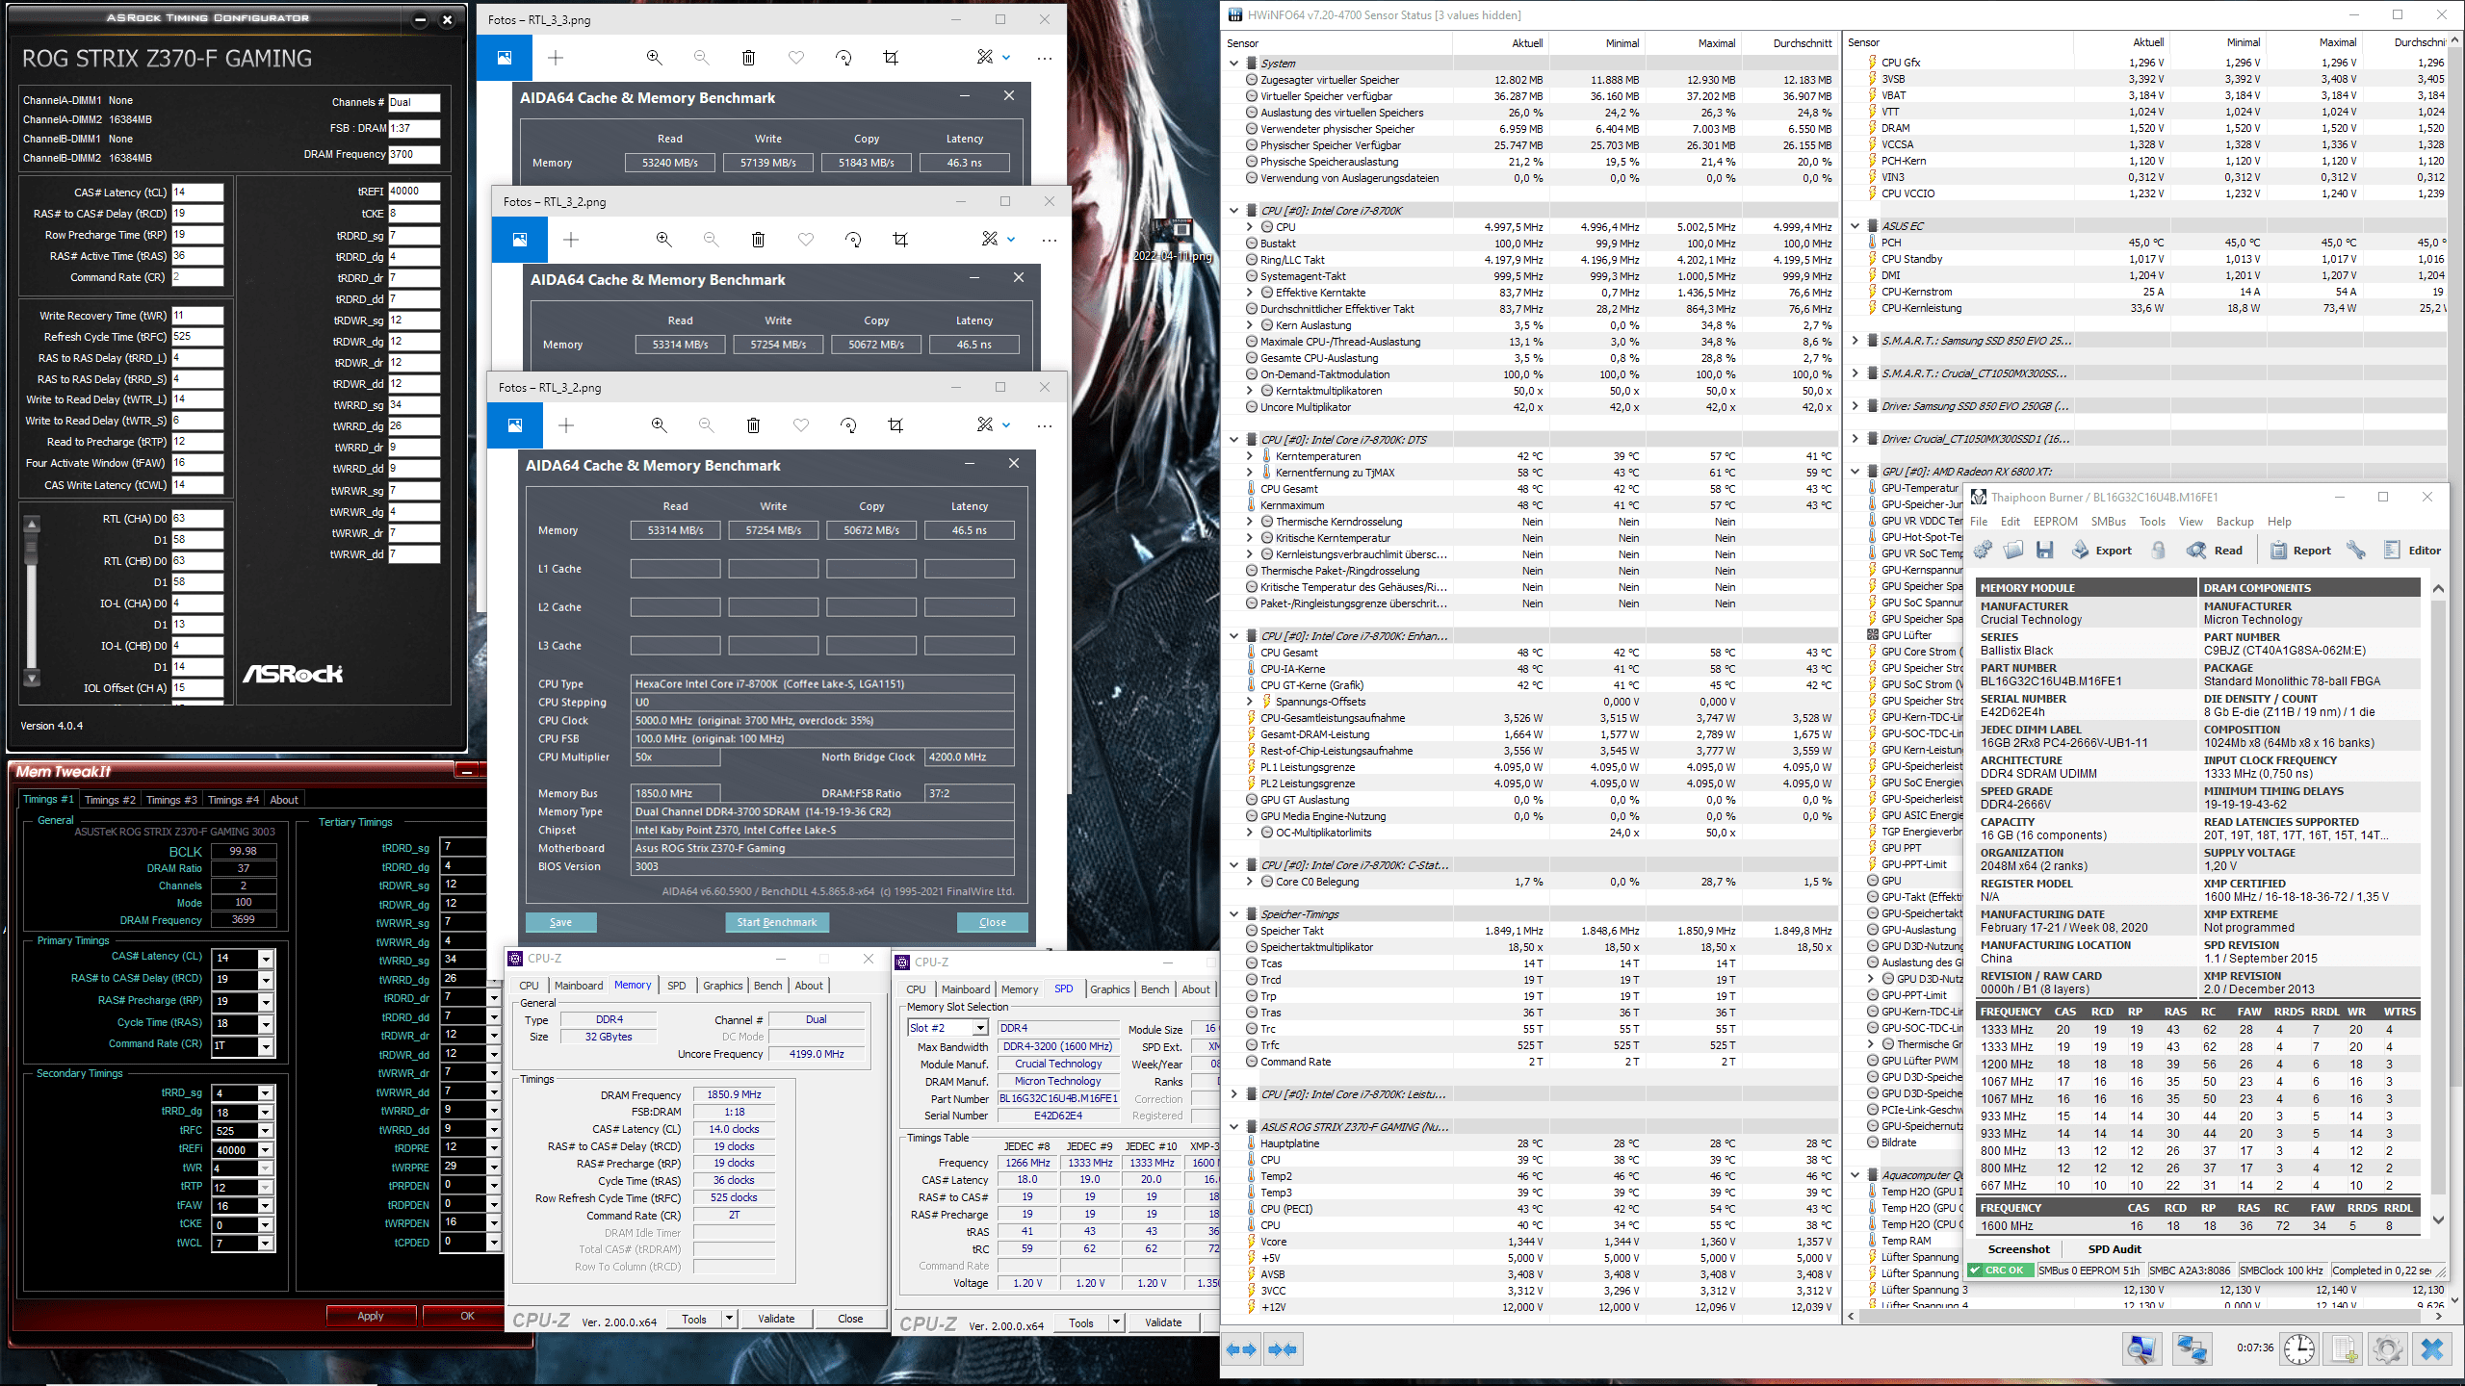Click HWiNFO logging sheet-plus icon
Image resolution: width=2465 pixels, height=1386 pixels.
(x=2345, y=1348)
